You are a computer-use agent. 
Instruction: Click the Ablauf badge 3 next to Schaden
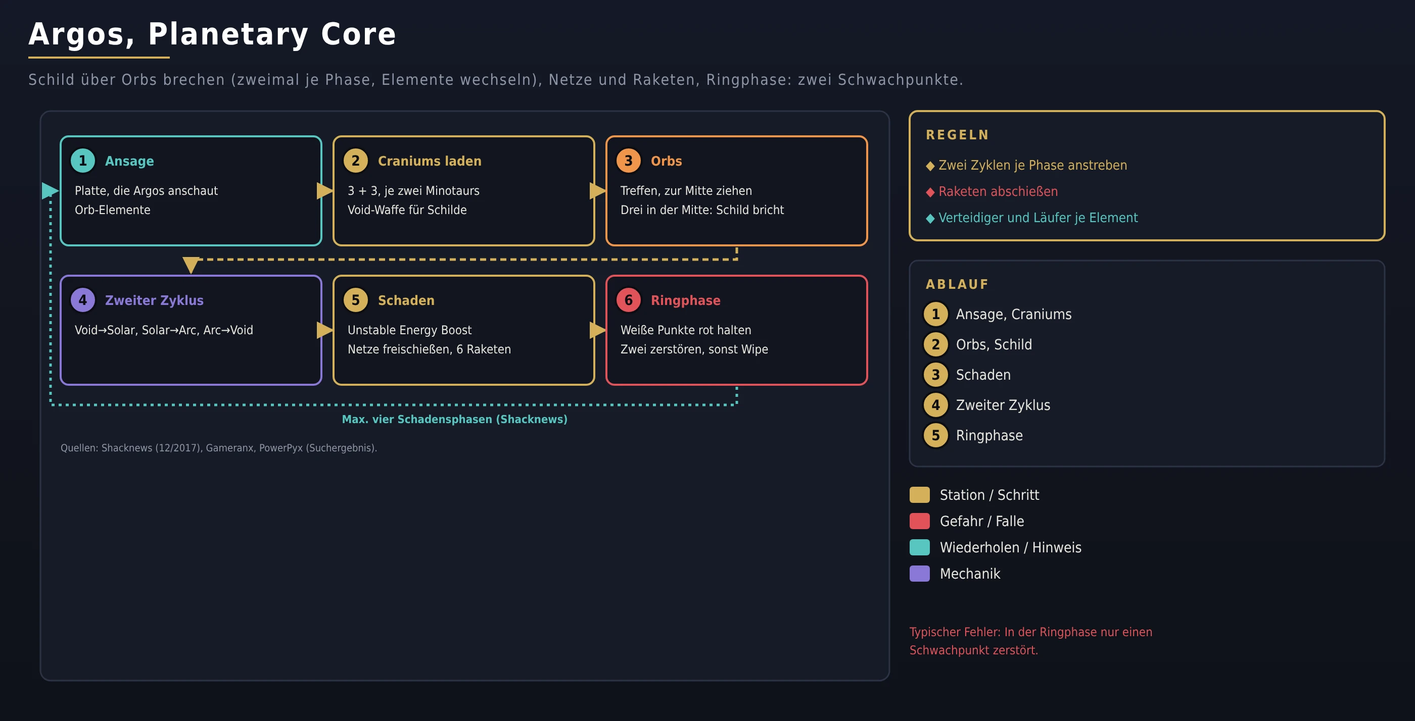(x=935, y=375)
